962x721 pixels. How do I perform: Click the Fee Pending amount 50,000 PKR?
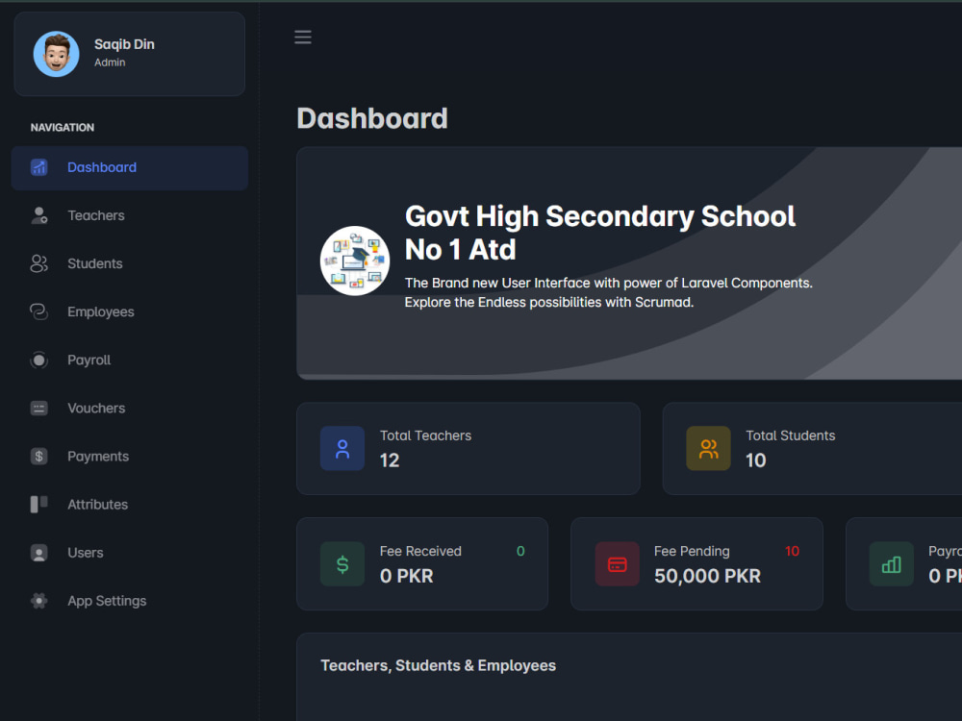707,576
